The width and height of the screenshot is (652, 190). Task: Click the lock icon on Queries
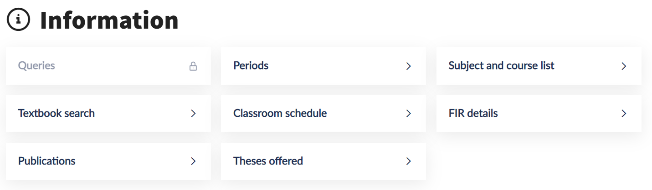point(193,66)
